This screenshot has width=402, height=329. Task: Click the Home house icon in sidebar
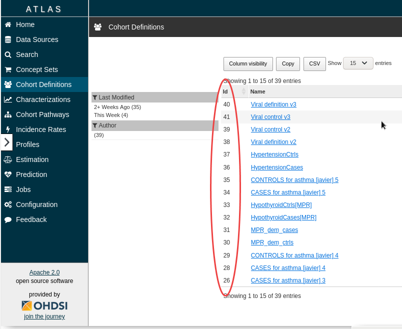(x=8, y=24)
